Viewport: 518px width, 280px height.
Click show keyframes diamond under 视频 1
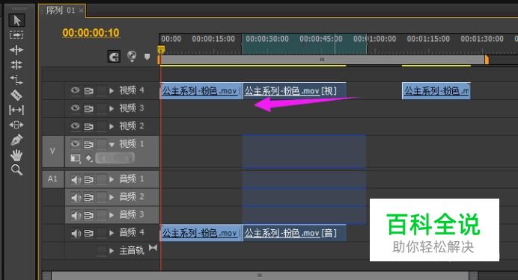[89, 158]
